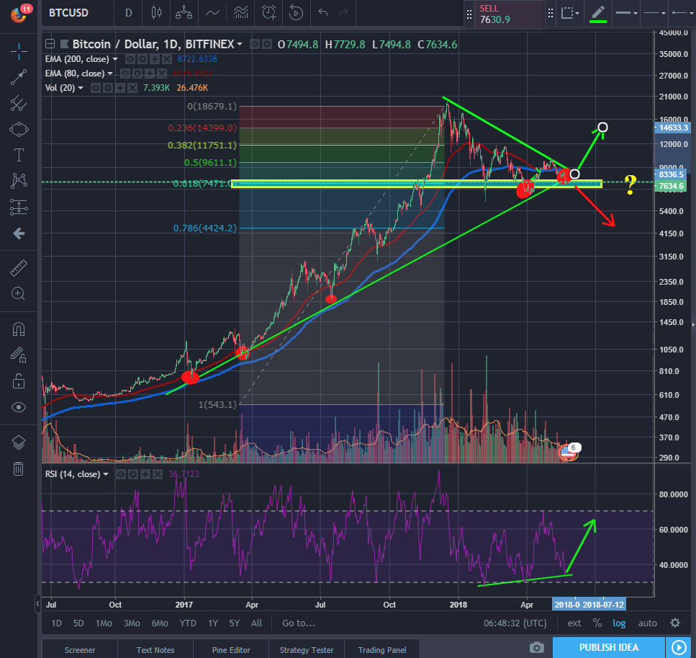Image resolution: width=696 pixels, height=658 pixels.
Task: Click the Go to... date button
Action: [299, 623]
